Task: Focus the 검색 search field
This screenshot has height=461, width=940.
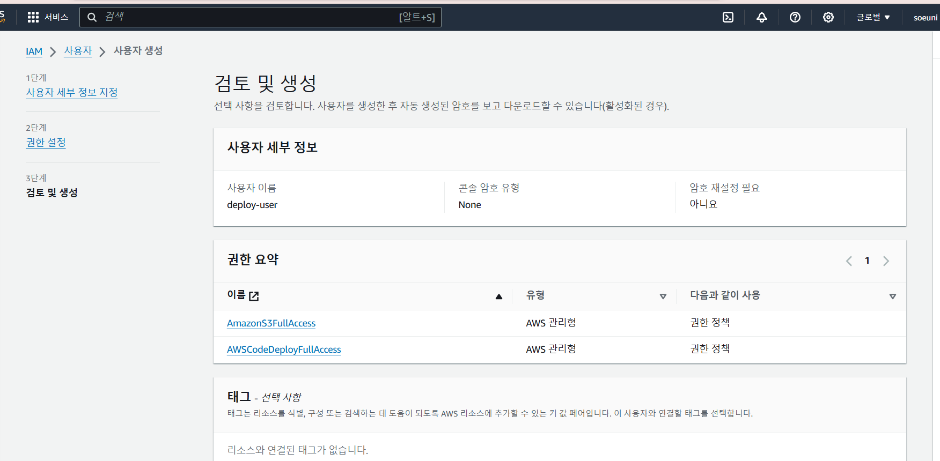Action: [260, 17]
